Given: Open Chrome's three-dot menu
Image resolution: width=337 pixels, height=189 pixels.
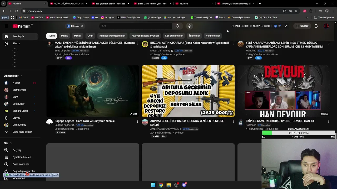Looking at the screenshot, I should pos(333,11).
